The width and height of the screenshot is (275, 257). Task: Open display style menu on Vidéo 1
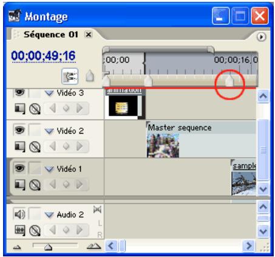(20, 185)
